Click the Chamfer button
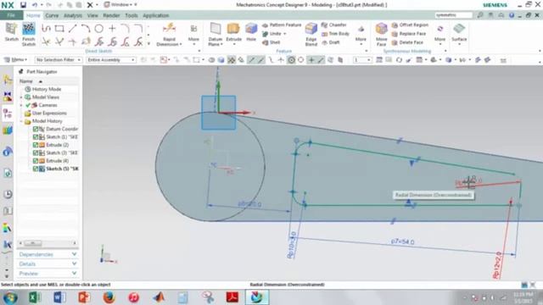Image resolution: width=543 pixels, height=305 pixels. 333,25
